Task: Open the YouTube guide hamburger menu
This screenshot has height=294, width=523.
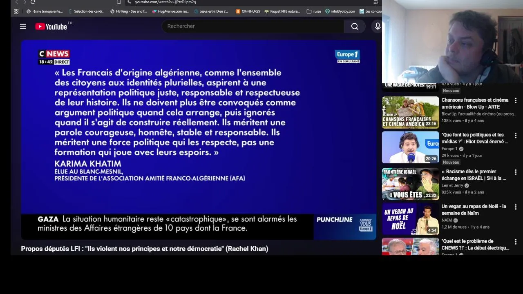Action: point(23,27)
